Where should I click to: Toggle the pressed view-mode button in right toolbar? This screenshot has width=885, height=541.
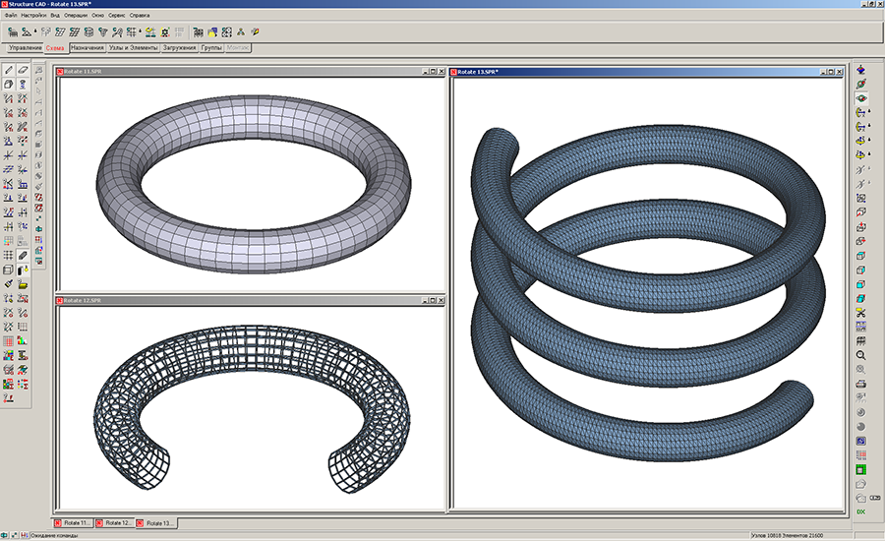[x=861, y=98]
